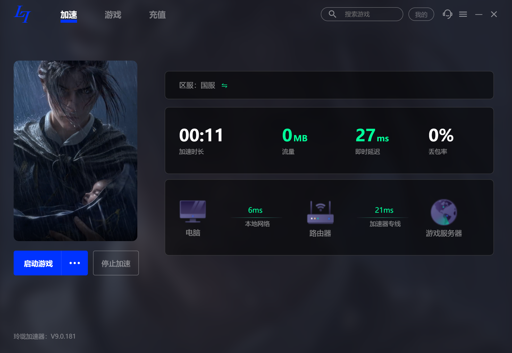The width and height of the screenshot is (512, 353).
Task: Switch to the 加速 tab
Action: (69, 15)
